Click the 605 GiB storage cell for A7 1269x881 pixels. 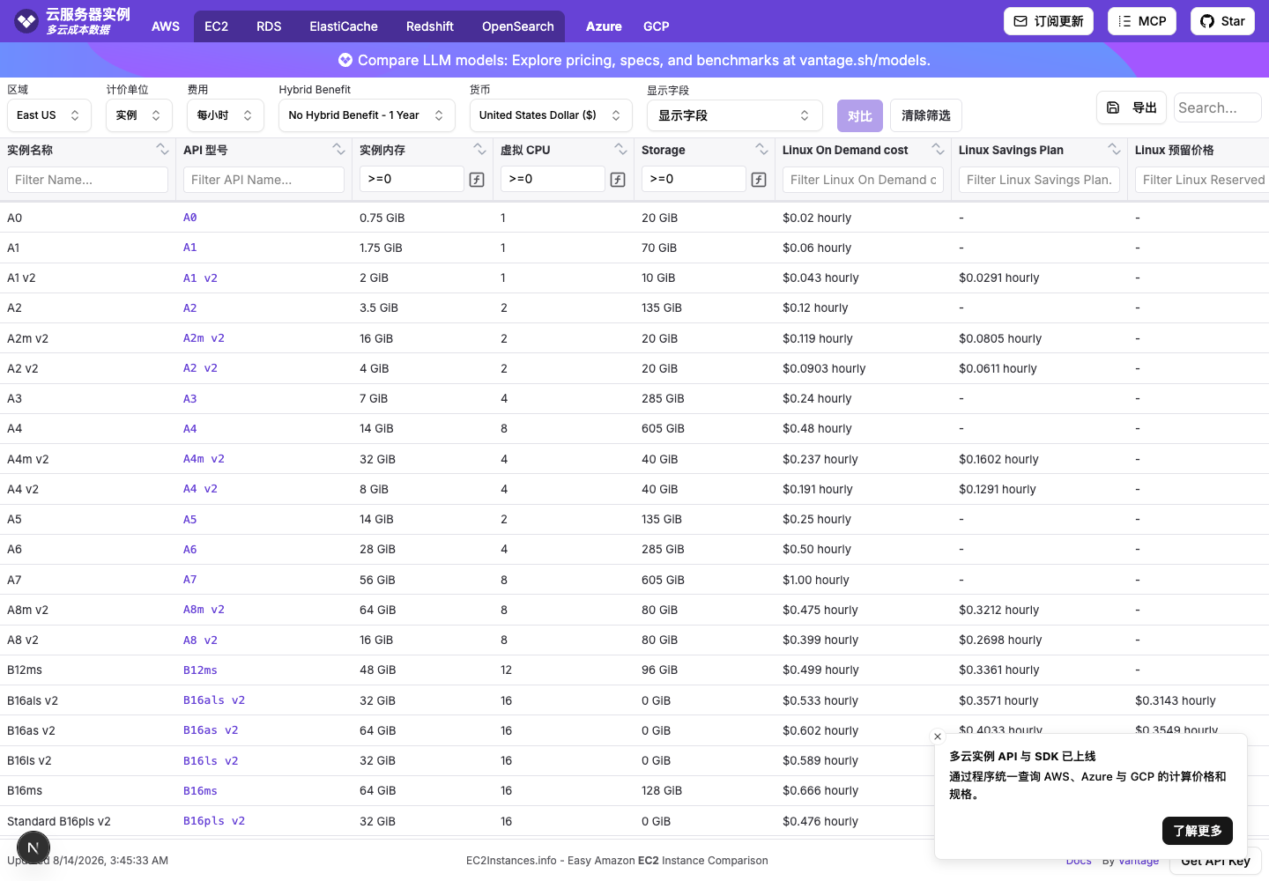click(x=663, y=580)
